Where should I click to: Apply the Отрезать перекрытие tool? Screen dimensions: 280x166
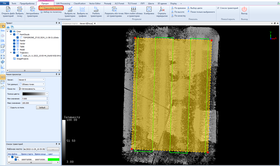162,12
